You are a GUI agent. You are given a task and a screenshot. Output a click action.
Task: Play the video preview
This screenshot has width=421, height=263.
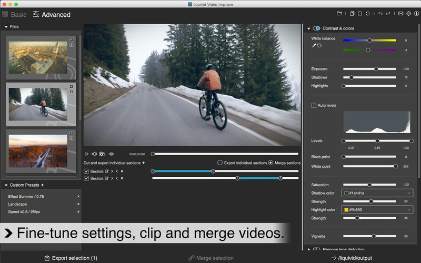[x=87, y=154]
